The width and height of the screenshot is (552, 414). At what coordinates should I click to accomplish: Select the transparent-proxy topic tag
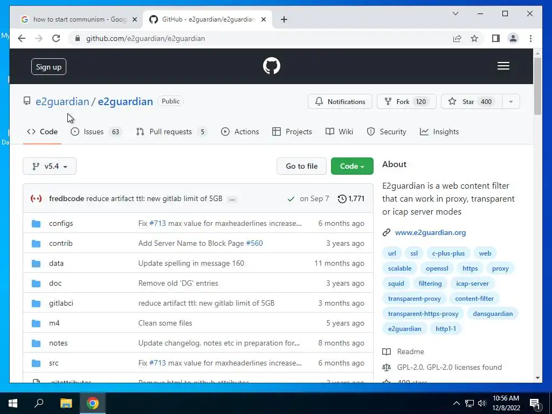coord(415,299)
